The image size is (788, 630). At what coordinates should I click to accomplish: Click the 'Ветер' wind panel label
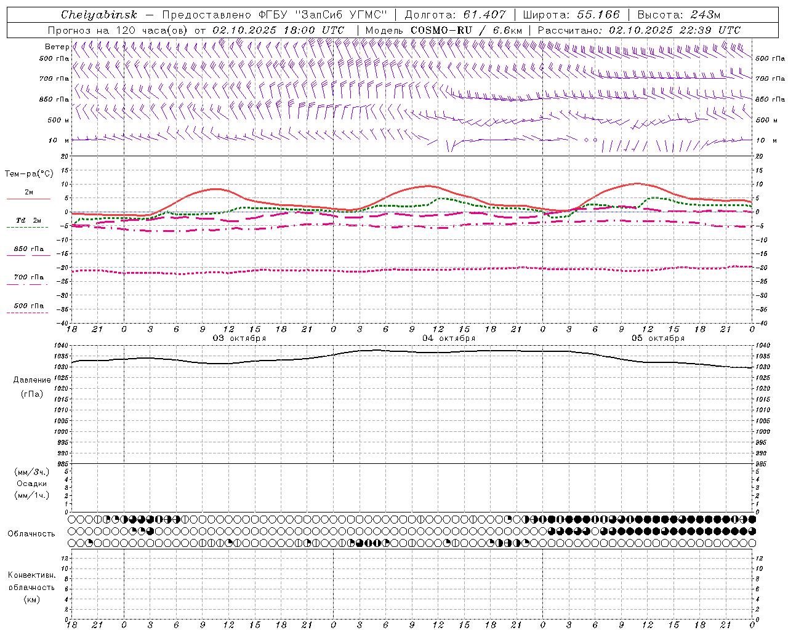click(x=57, y=47)
